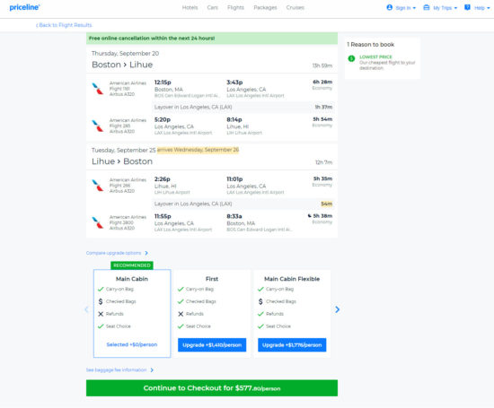Click the 12:15p departure time
494x408 pixels.
tap(163, 82)
